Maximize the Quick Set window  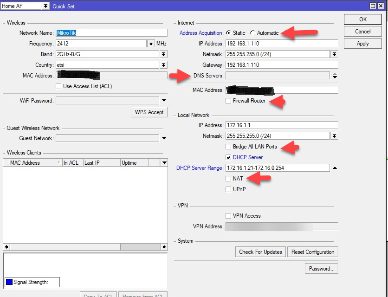(x=373, y=6)
